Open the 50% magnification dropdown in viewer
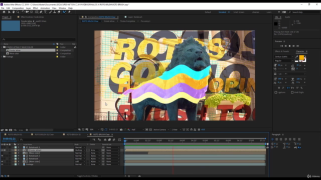Image resolution: width=321 pixels, height=180 pixels. tap(94, 129)
